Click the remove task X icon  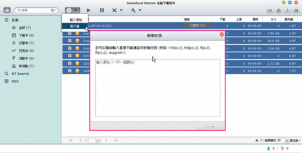pyautogui.click(x=115, y=10)
